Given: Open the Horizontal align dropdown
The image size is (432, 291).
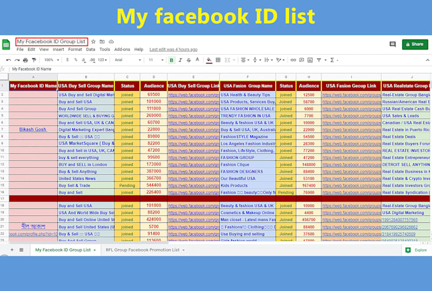Looking at the screenshot, I should 245,60.
